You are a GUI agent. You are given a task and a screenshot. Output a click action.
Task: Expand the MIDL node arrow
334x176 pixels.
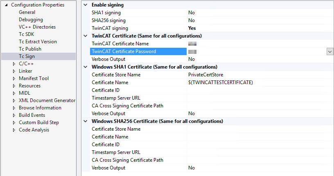[x=14, y=93]
